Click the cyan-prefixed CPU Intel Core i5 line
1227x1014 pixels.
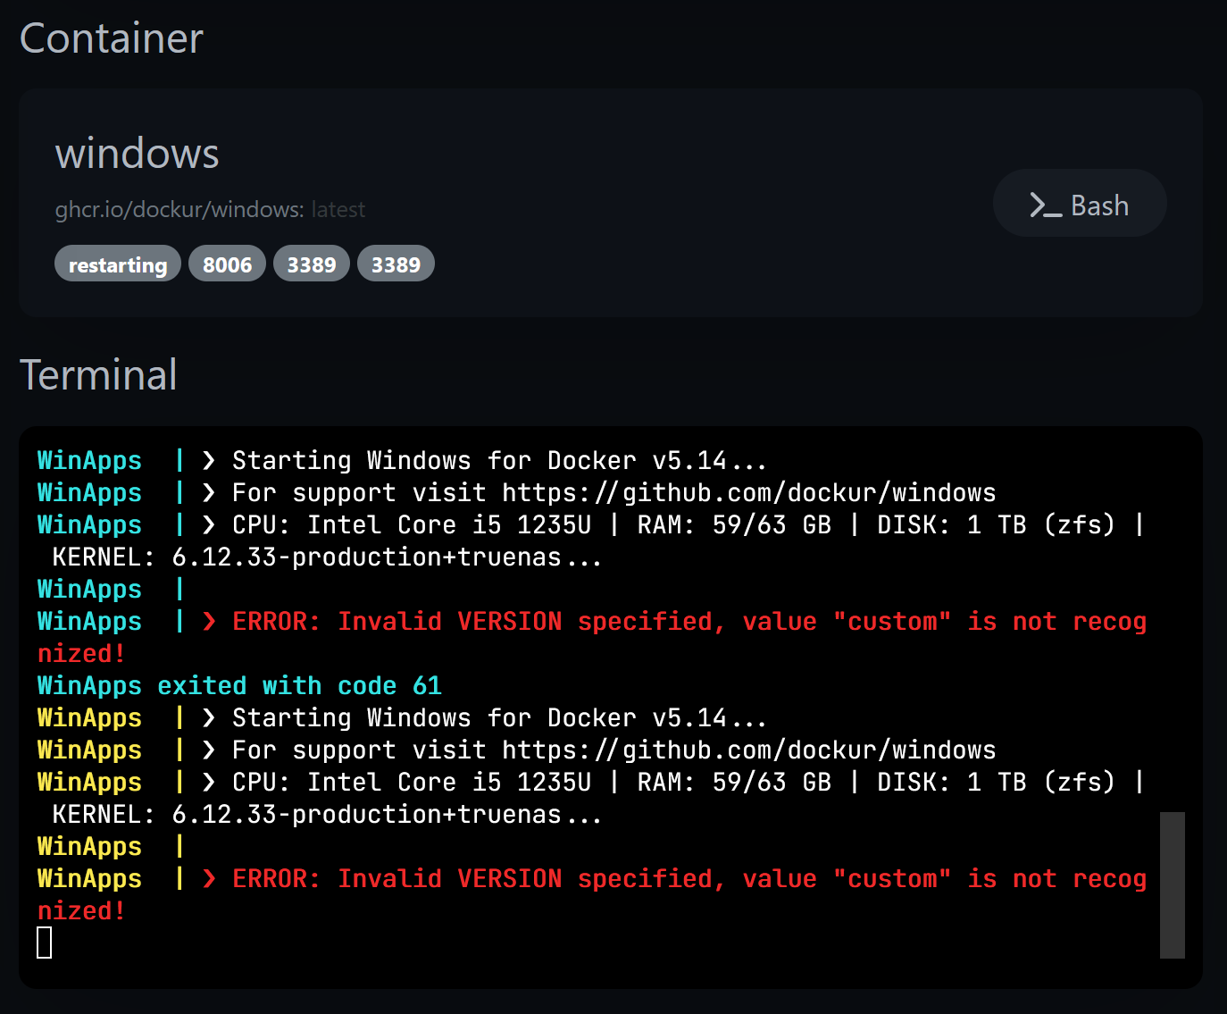pos(591,524)
